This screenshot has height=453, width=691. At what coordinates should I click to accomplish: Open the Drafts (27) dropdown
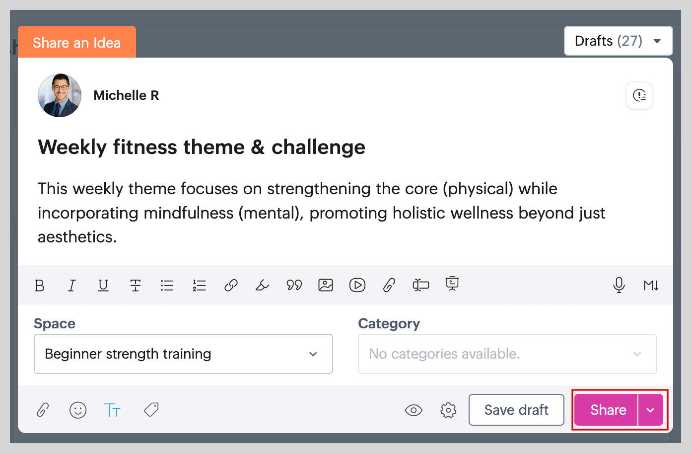tap(618, 41)
